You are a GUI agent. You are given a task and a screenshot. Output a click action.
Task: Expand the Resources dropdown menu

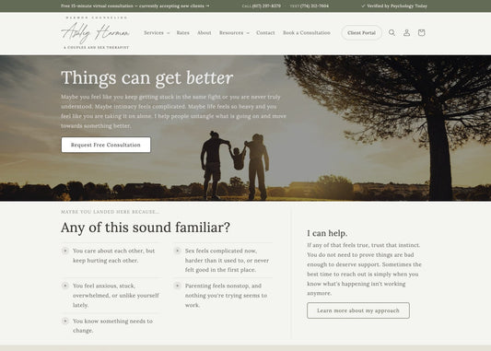coord(234,32)
